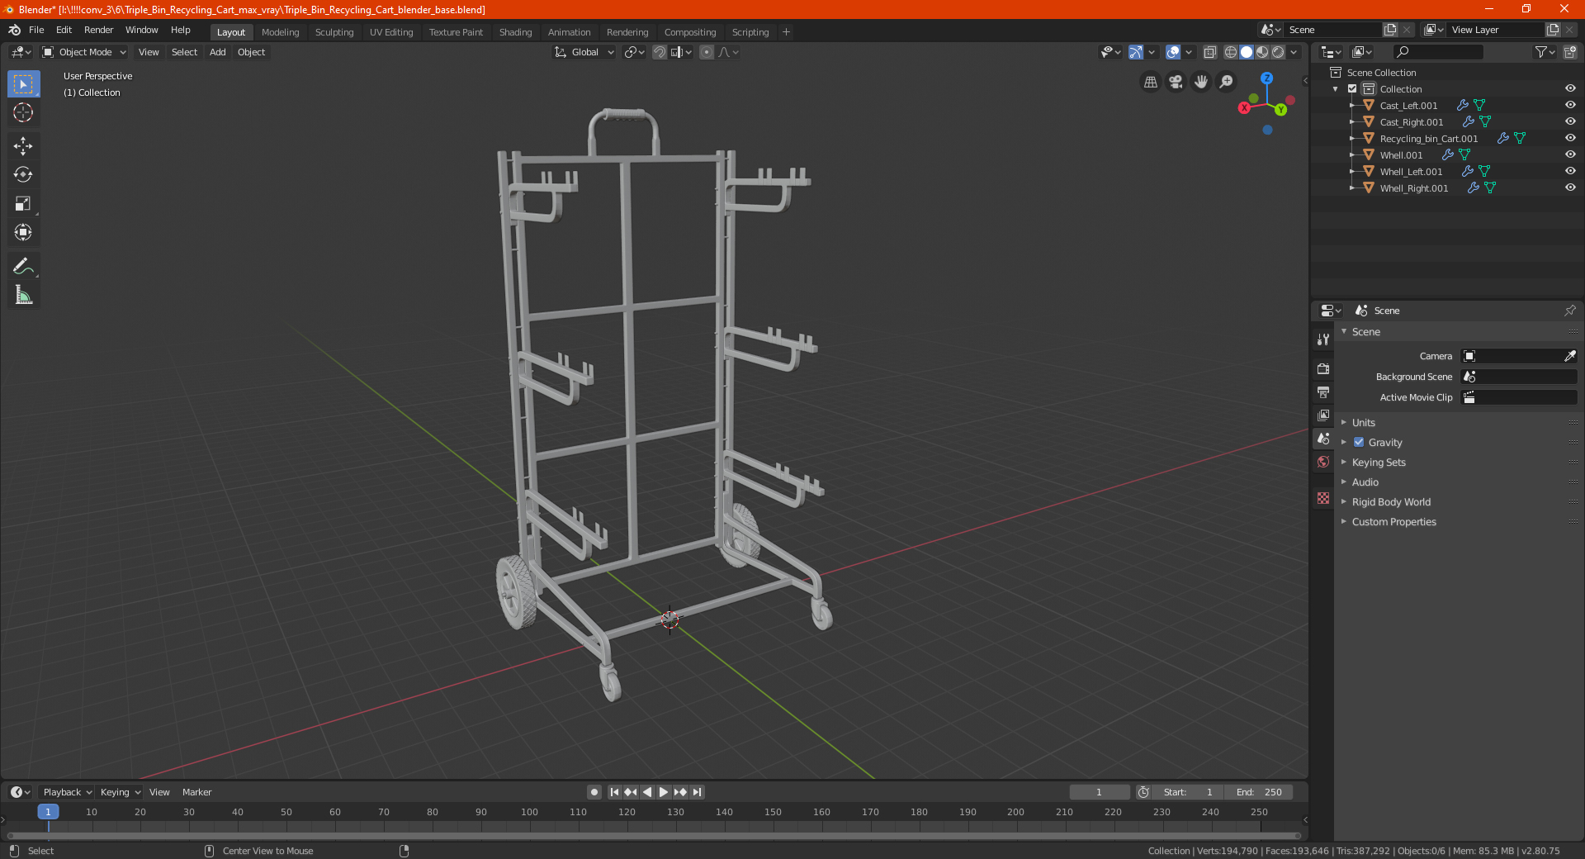This screenshot has width=1585, height=859.
Task: Open the Add menu in viewport header
Action: pos(217,52)
